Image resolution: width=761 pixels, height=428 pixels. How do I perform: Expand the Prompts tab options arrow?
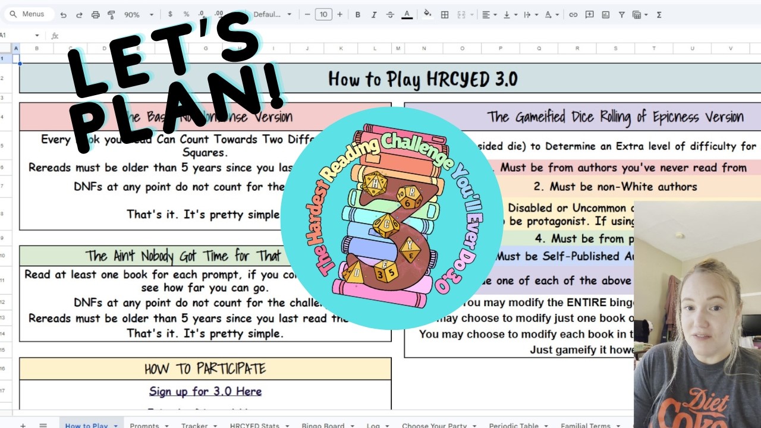(x=166, y=426)
